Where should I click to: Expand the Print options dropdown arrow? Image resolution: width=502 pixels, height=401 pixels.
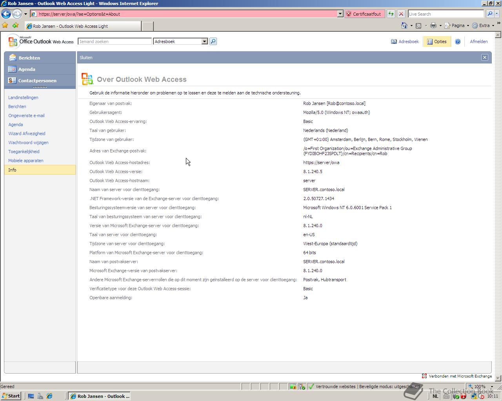tap(440, 26)
